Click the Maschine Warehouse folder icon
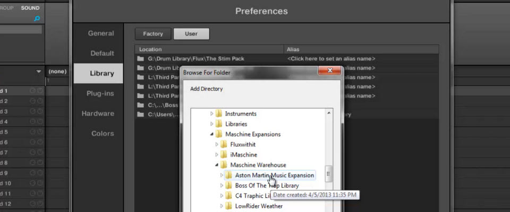Image resolution: width=510 pixels, height=212 pixels. point(224,165)
